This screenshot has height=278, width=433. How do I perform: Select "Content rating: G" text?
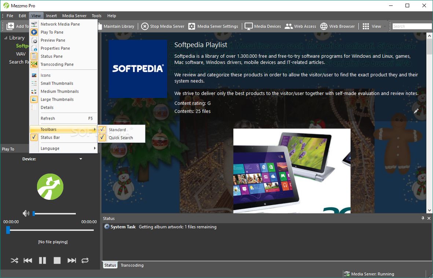click(x=192, y=103)
